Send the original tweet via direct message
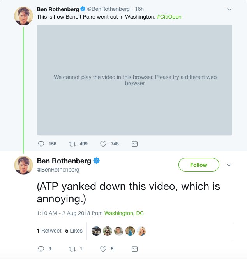This screenshot has width=247, height=259. tap(134, 144)
